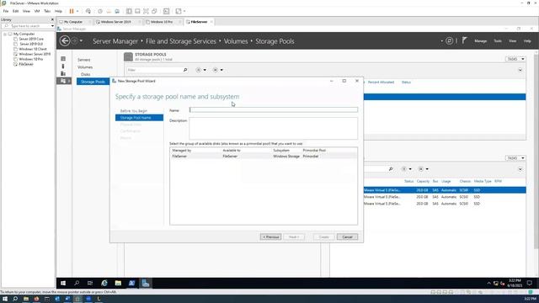Open guest Task View button
The height and width of the screenshot is (303, 539).
pos(90,283)
